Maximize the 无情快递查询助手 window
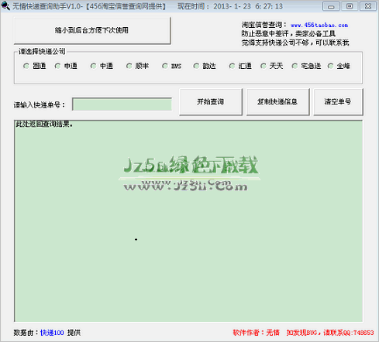Viewport: 379px width, 342px height. pyautogui.click(x=350, y=6)
